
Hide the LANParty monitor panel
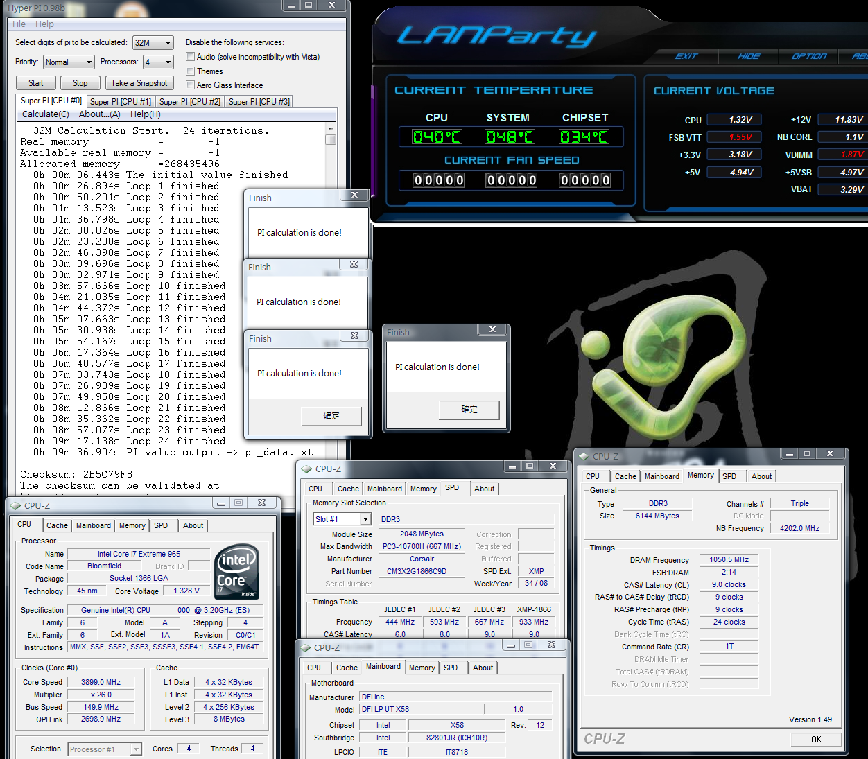pos(748,56)
